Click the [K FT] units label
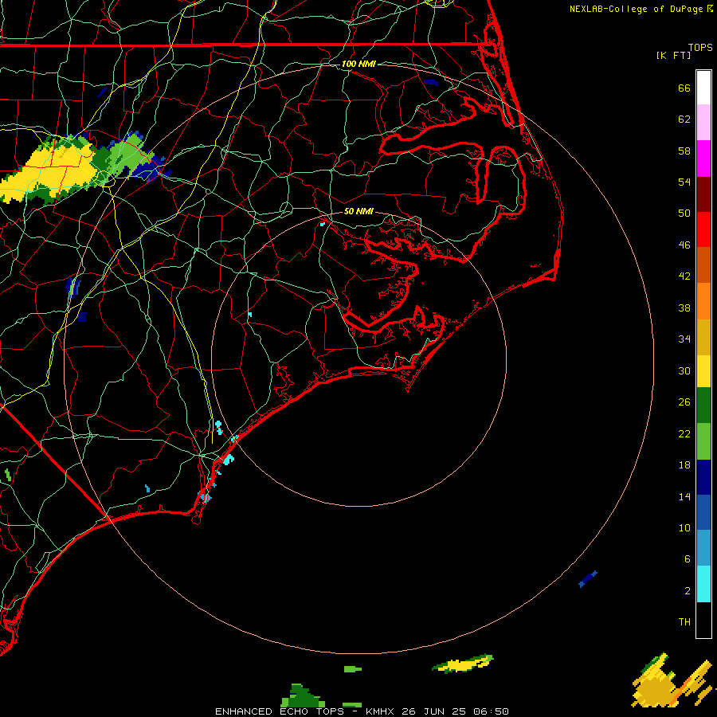The image size is (717, 717). coord(673,55)
